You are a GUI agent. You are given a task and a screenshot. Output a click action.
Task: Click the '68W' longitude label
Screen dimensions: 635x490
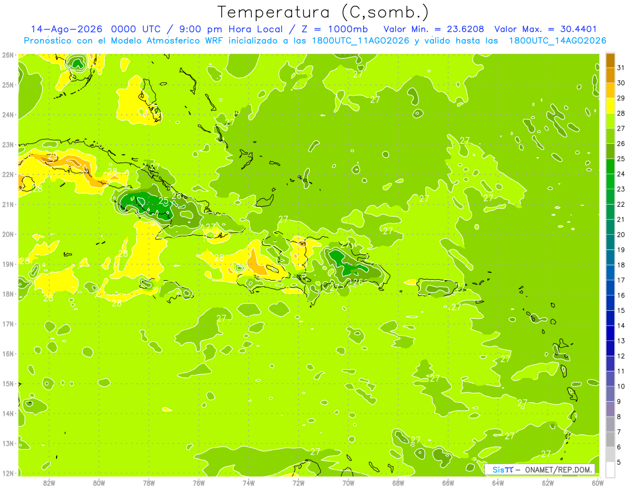pyautogui.click(x=398, y=483)
